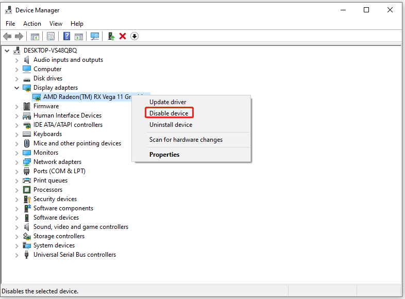Click the blue Help toolbar icon
The image size is (405, 299).
click(x=66, y=36)
